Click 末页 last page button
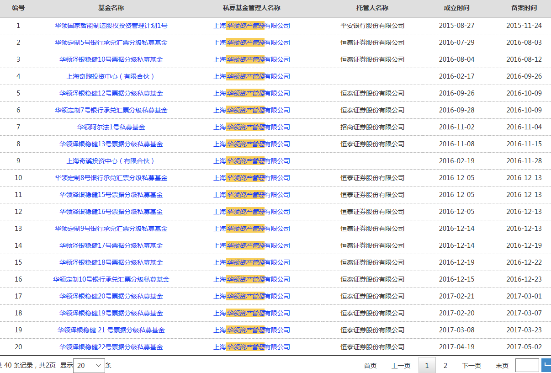551x373 pixels. [502, 366]
